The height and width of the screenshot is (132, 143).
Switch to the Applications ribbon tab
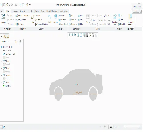[x=63, y=11]
